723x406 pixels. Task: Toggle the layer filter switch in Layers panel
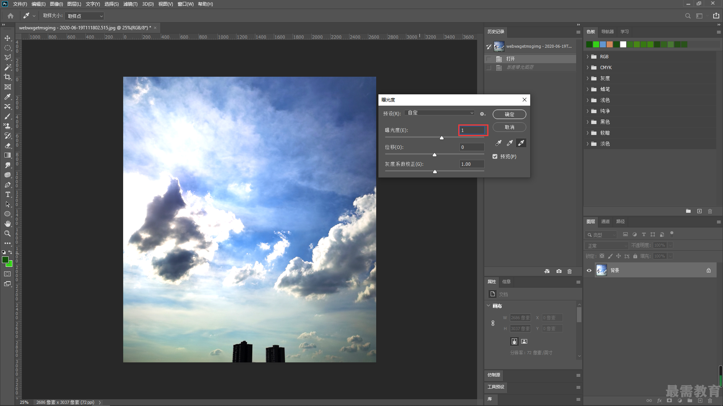(x=671, y=233)
